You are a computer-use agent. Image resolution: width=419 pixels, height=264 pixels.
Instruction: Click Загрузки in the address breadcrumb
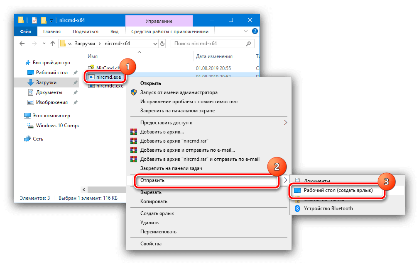point(85,44)
